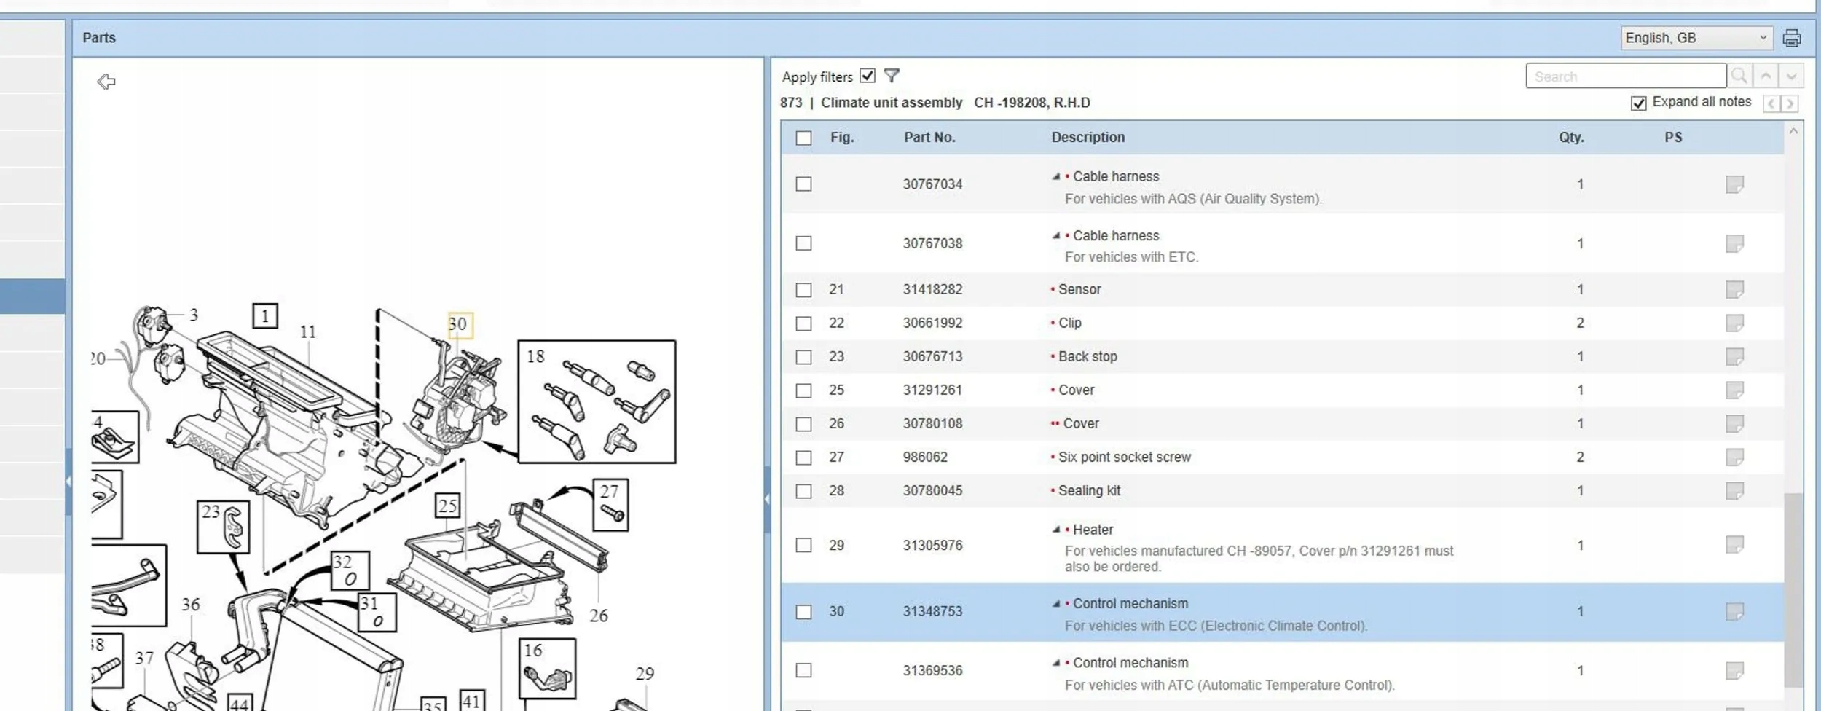Click part number 31348753
1821x711 pixels.
point(932,611)
